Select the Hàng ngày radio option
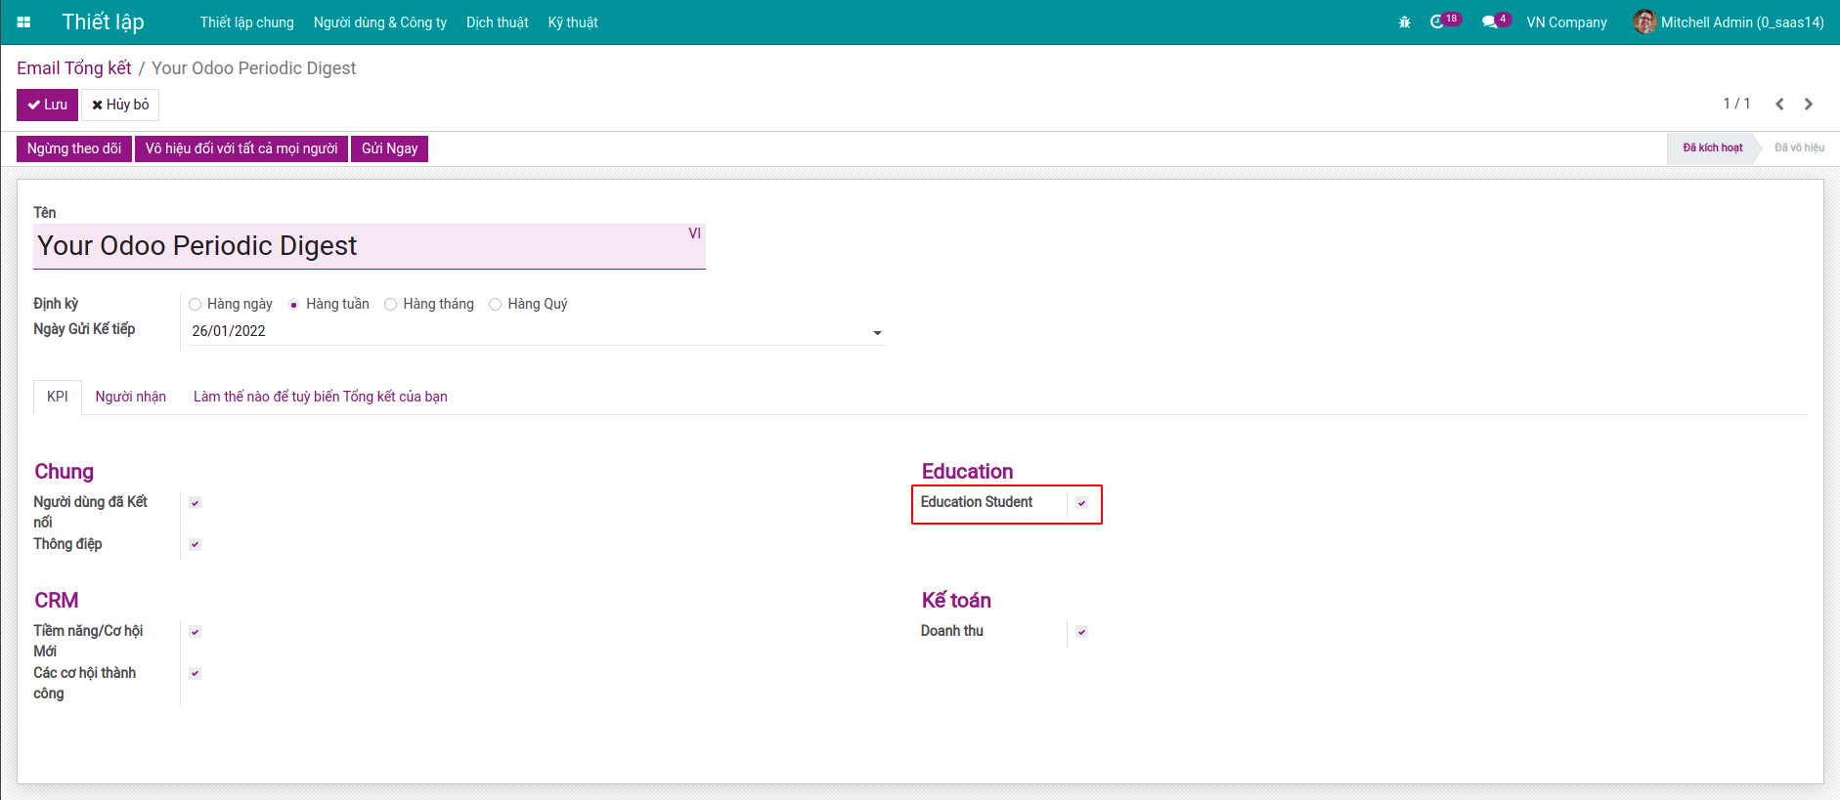The height and width of the screenshot is (800, 1840). point(196,305)
